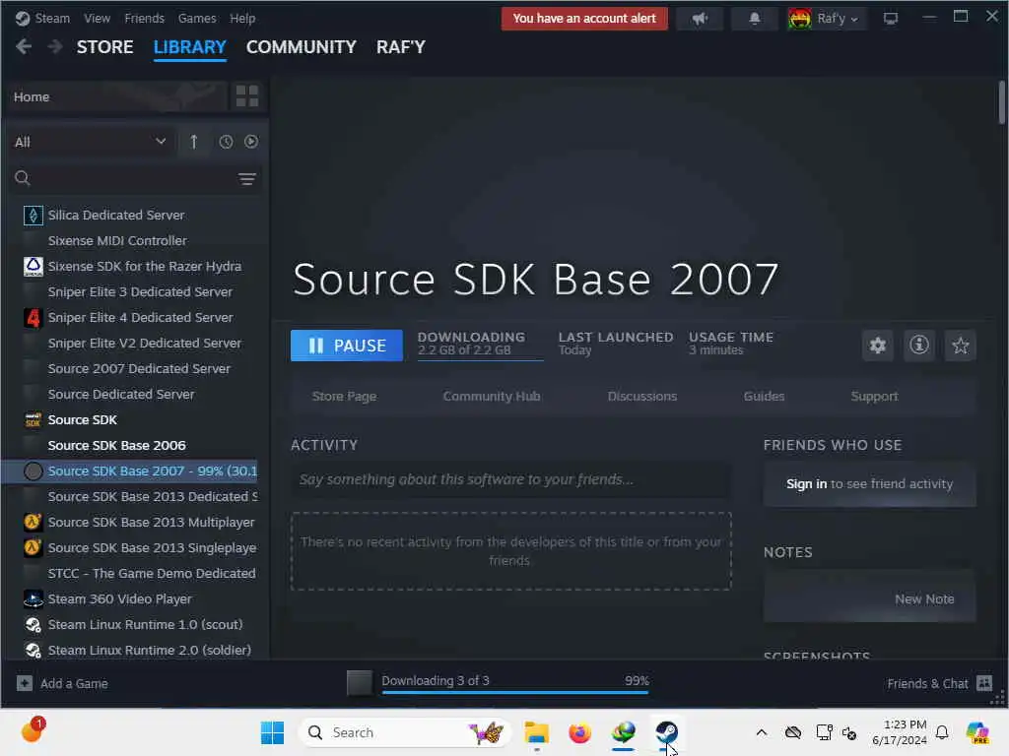Show hidden system tray icons chevron
Viewport: 1009px width, 756px height.
click(762, 732)
